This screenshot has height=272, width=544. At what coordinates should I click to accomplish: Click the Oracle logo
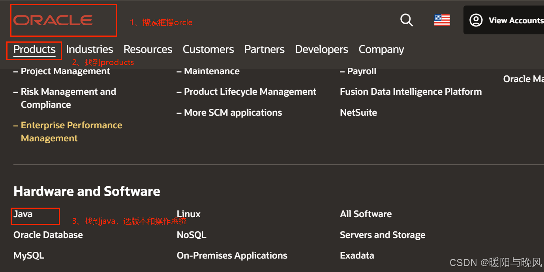pos(53,20)
